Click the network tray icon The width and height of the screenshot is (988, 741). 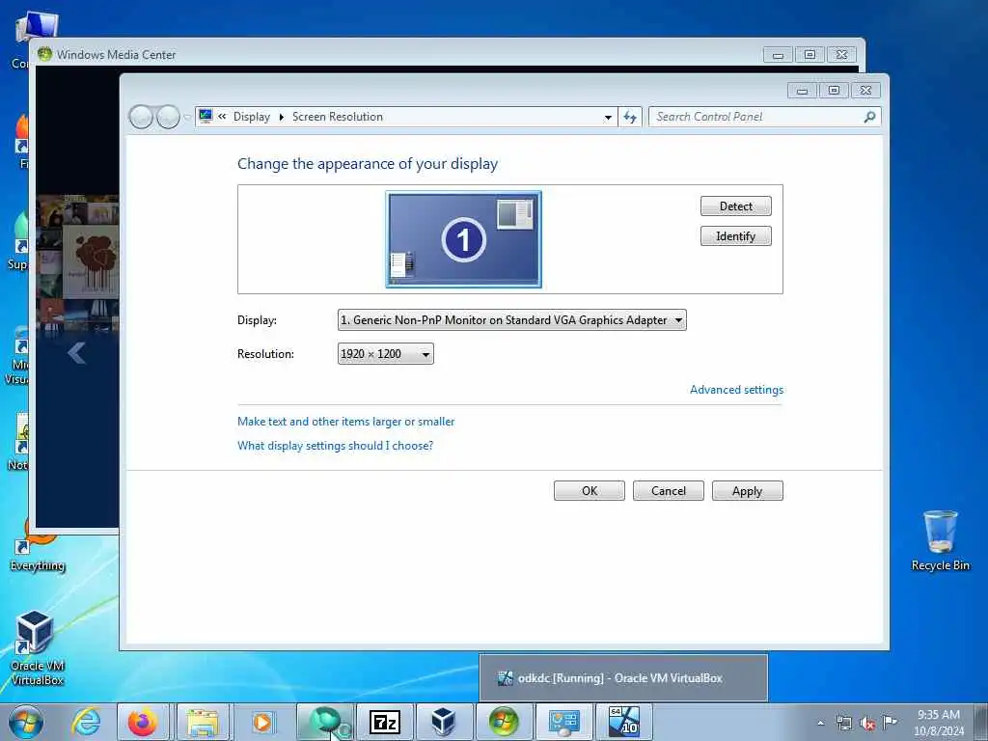pos(844,723)
